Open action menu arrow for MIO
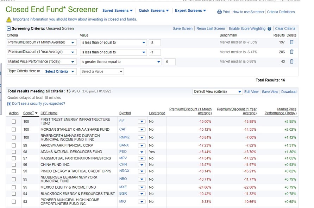 point(142,202)
